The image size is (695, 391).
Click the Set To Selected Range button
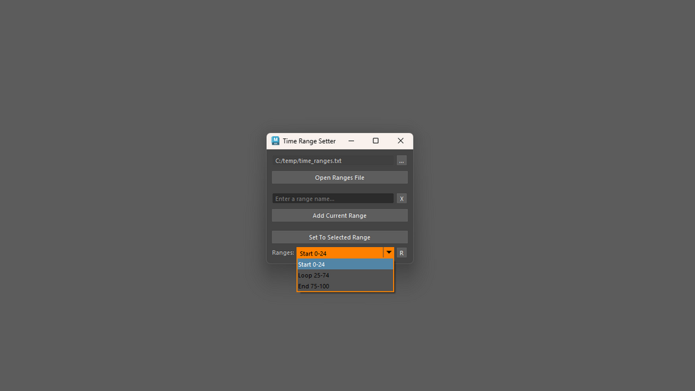(340, 237)
